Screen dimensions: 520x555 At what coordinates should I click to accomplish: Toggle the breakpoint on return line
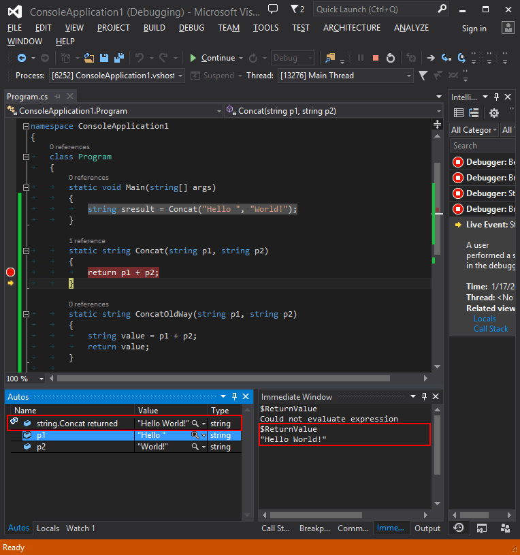click(x=10, y=272)
